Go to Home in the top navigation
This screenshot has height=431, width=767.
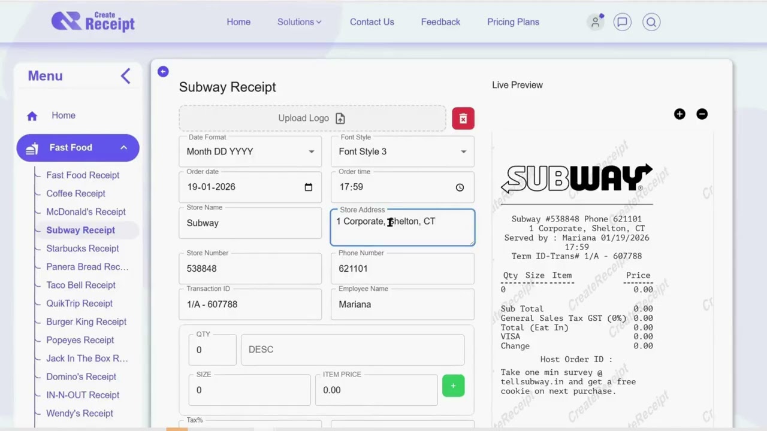point(238,22)
